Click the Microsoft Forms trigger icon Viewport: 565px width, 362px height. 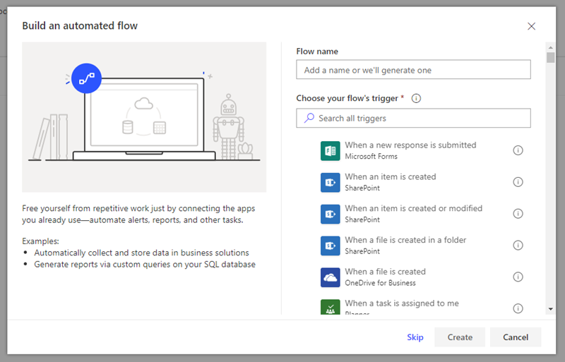point(331,150)
